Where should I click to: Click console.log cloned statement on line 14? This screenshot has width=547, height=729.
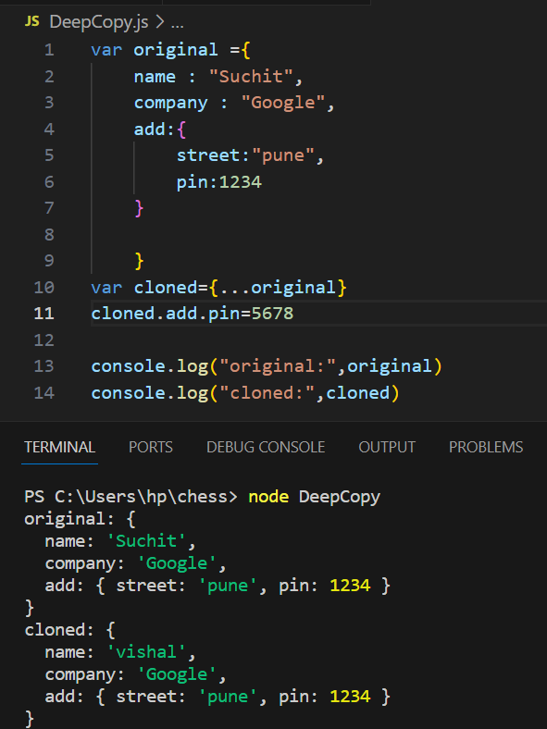245,393
